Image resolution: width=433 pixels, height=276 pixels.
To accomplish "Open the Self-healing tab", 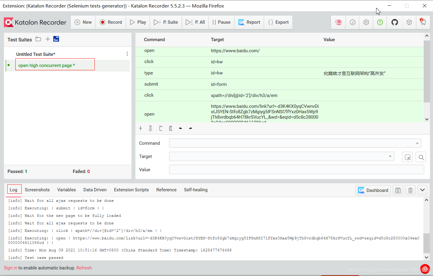I will [x=196, y=190].
